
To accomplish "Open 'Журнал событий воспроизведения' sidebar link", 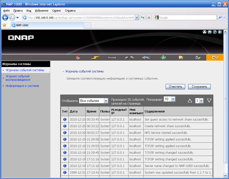I will coord(18,78).
